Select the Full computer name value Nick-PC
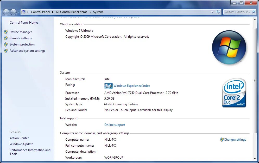Image resolution: width=259 pixels, height=163 pixels. point(110,146)
